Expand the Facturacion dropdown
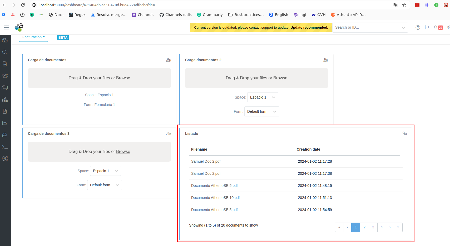This screenshot has height=246, width=450. click(x=33, y=37)
